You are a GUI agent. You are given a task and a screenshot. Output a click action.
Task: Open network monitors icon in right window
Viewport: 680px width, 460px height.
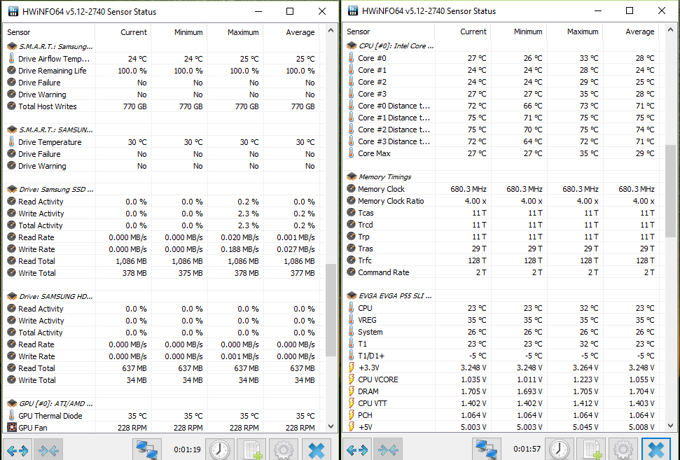pos(487,450)
